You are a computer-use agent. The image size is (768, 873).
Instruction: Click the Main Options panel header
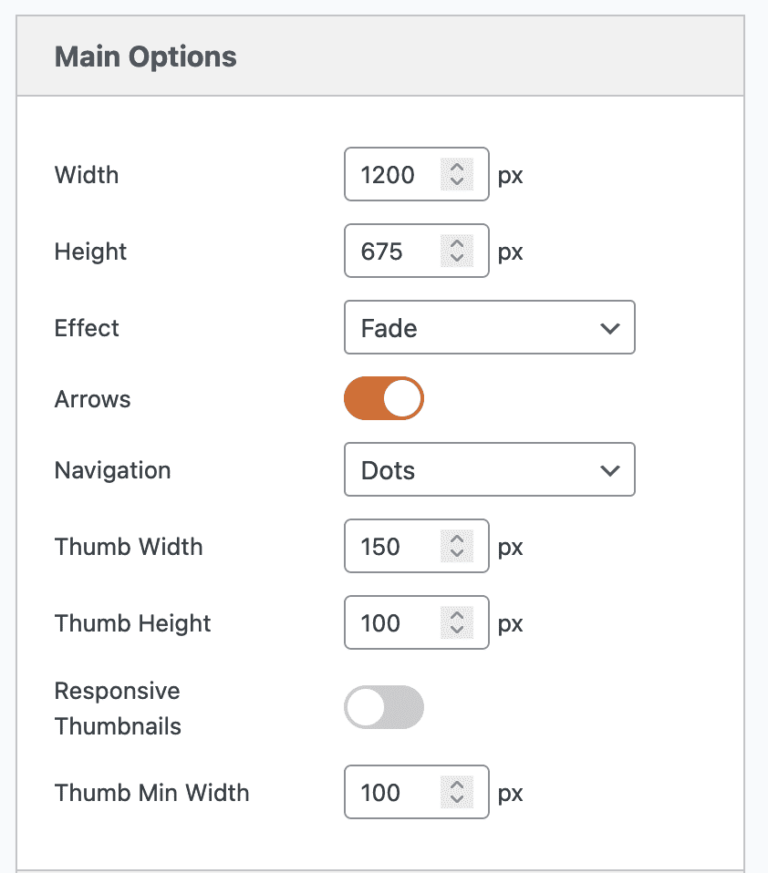(x=380, y=56)
